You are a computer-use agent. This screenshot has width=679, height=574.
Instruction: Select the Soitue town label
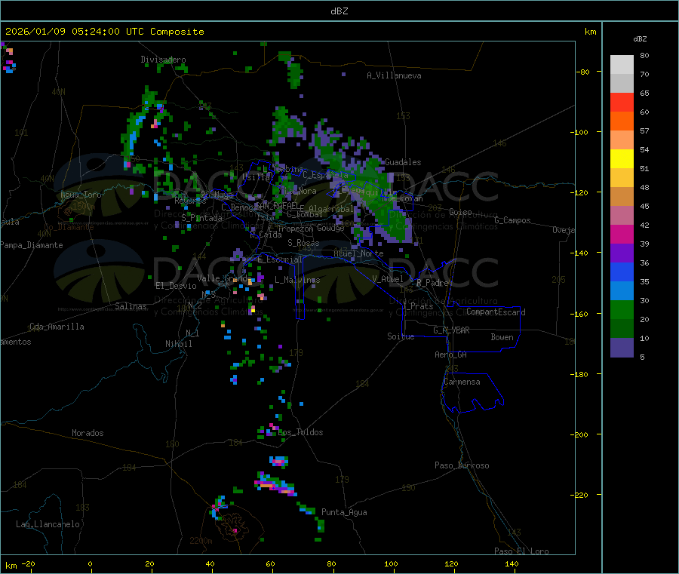pos(401,336)
